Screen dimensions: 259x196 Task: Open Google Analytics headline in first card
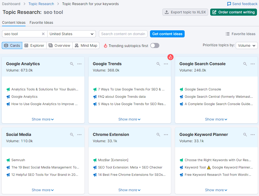pyautogui.click(x=25, y=97)
